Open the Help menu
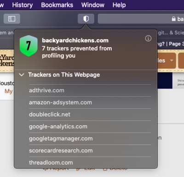Viewport: 184px width, 177px height. 119,5
